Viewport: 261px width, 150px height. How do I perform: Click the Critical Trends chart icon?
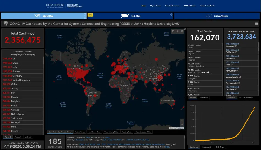pyautogui.click(x=208, y=16)
